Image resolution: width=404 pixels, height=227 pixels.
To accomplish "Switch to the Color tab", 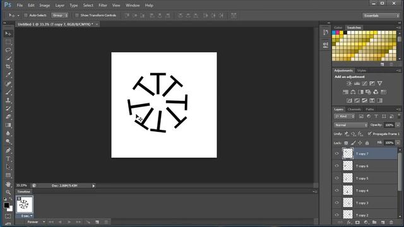I will tap(338, 28).
